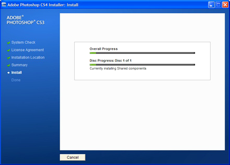Select the Installation Location step
This screenshot has width=230, height=165.
tap(28, 57)
